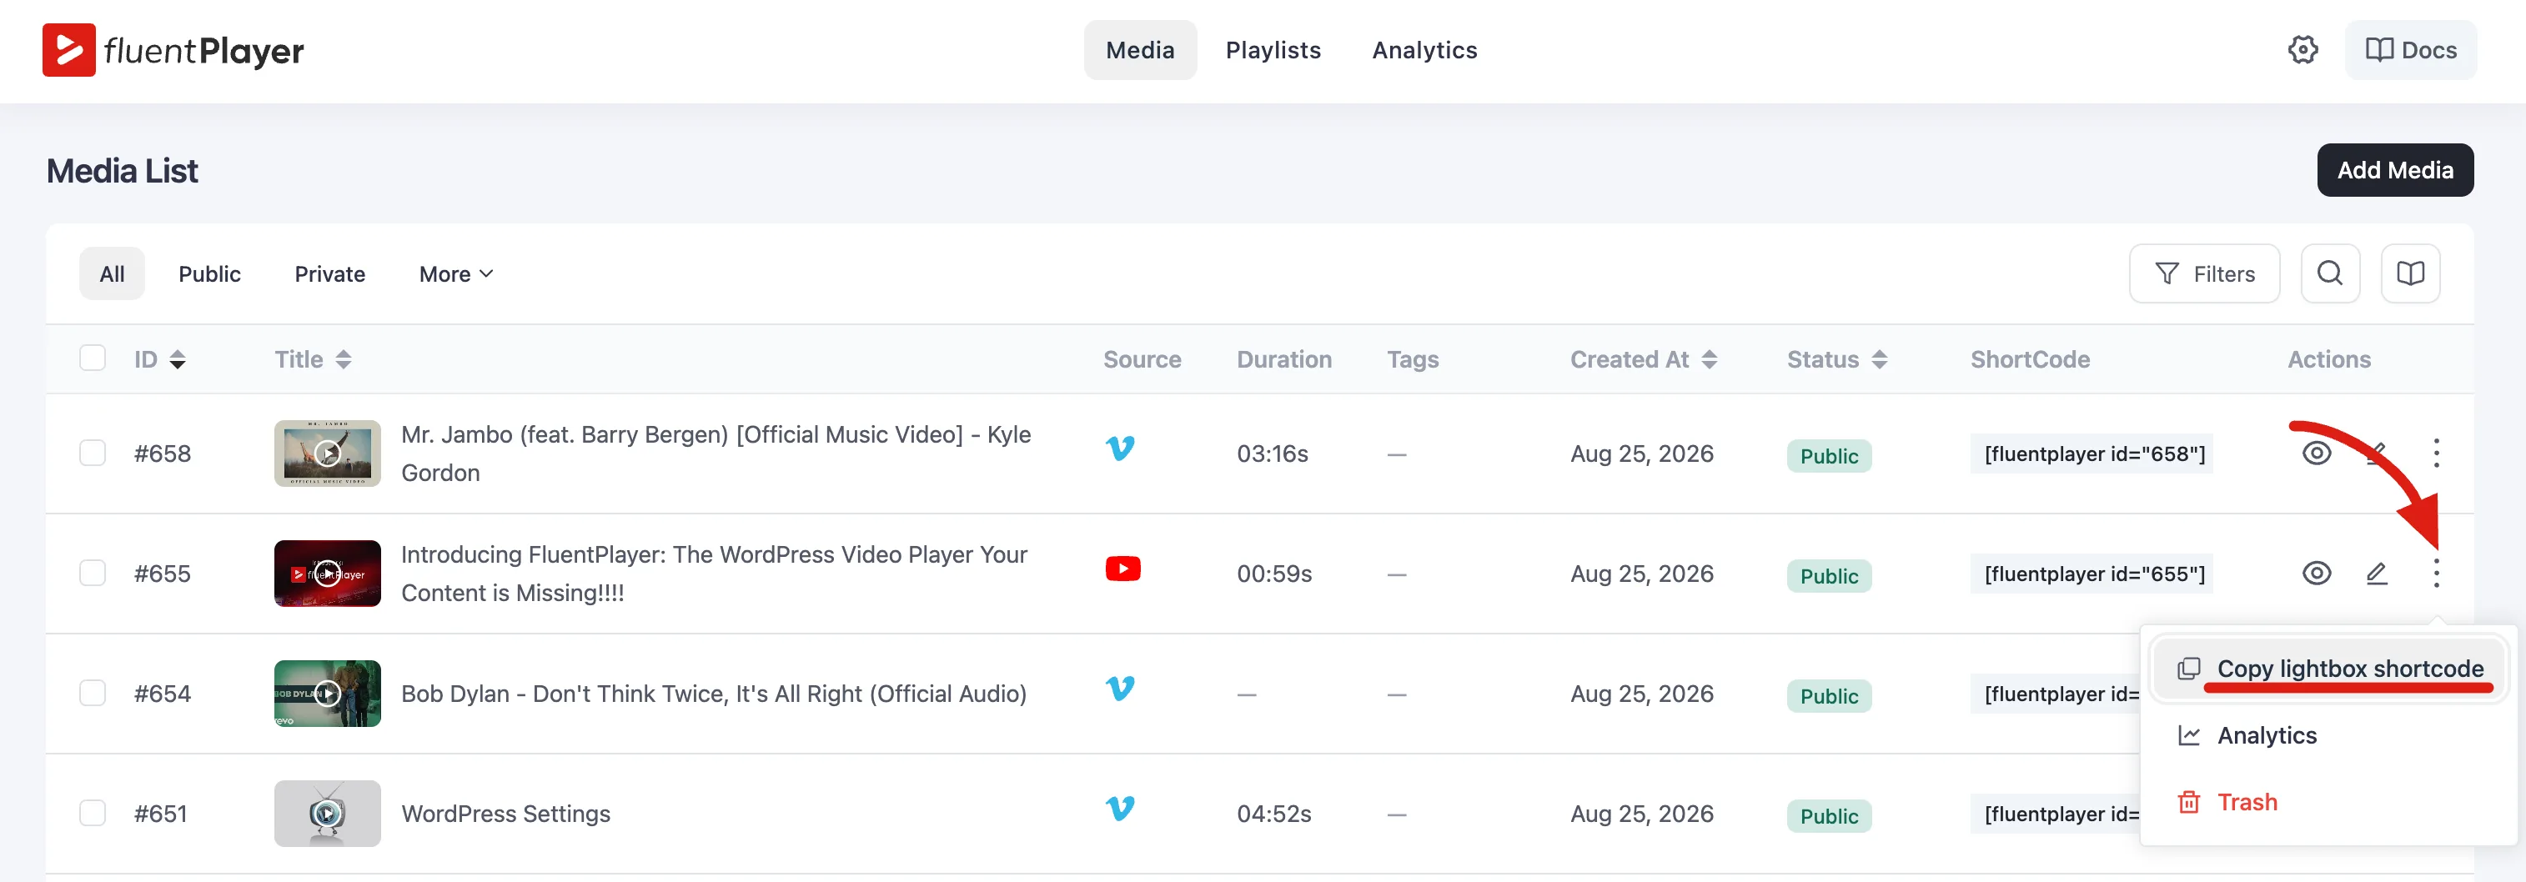2526x882 pixels.
Task: Click the duration "03:16s"
Action: point(1272,454)
